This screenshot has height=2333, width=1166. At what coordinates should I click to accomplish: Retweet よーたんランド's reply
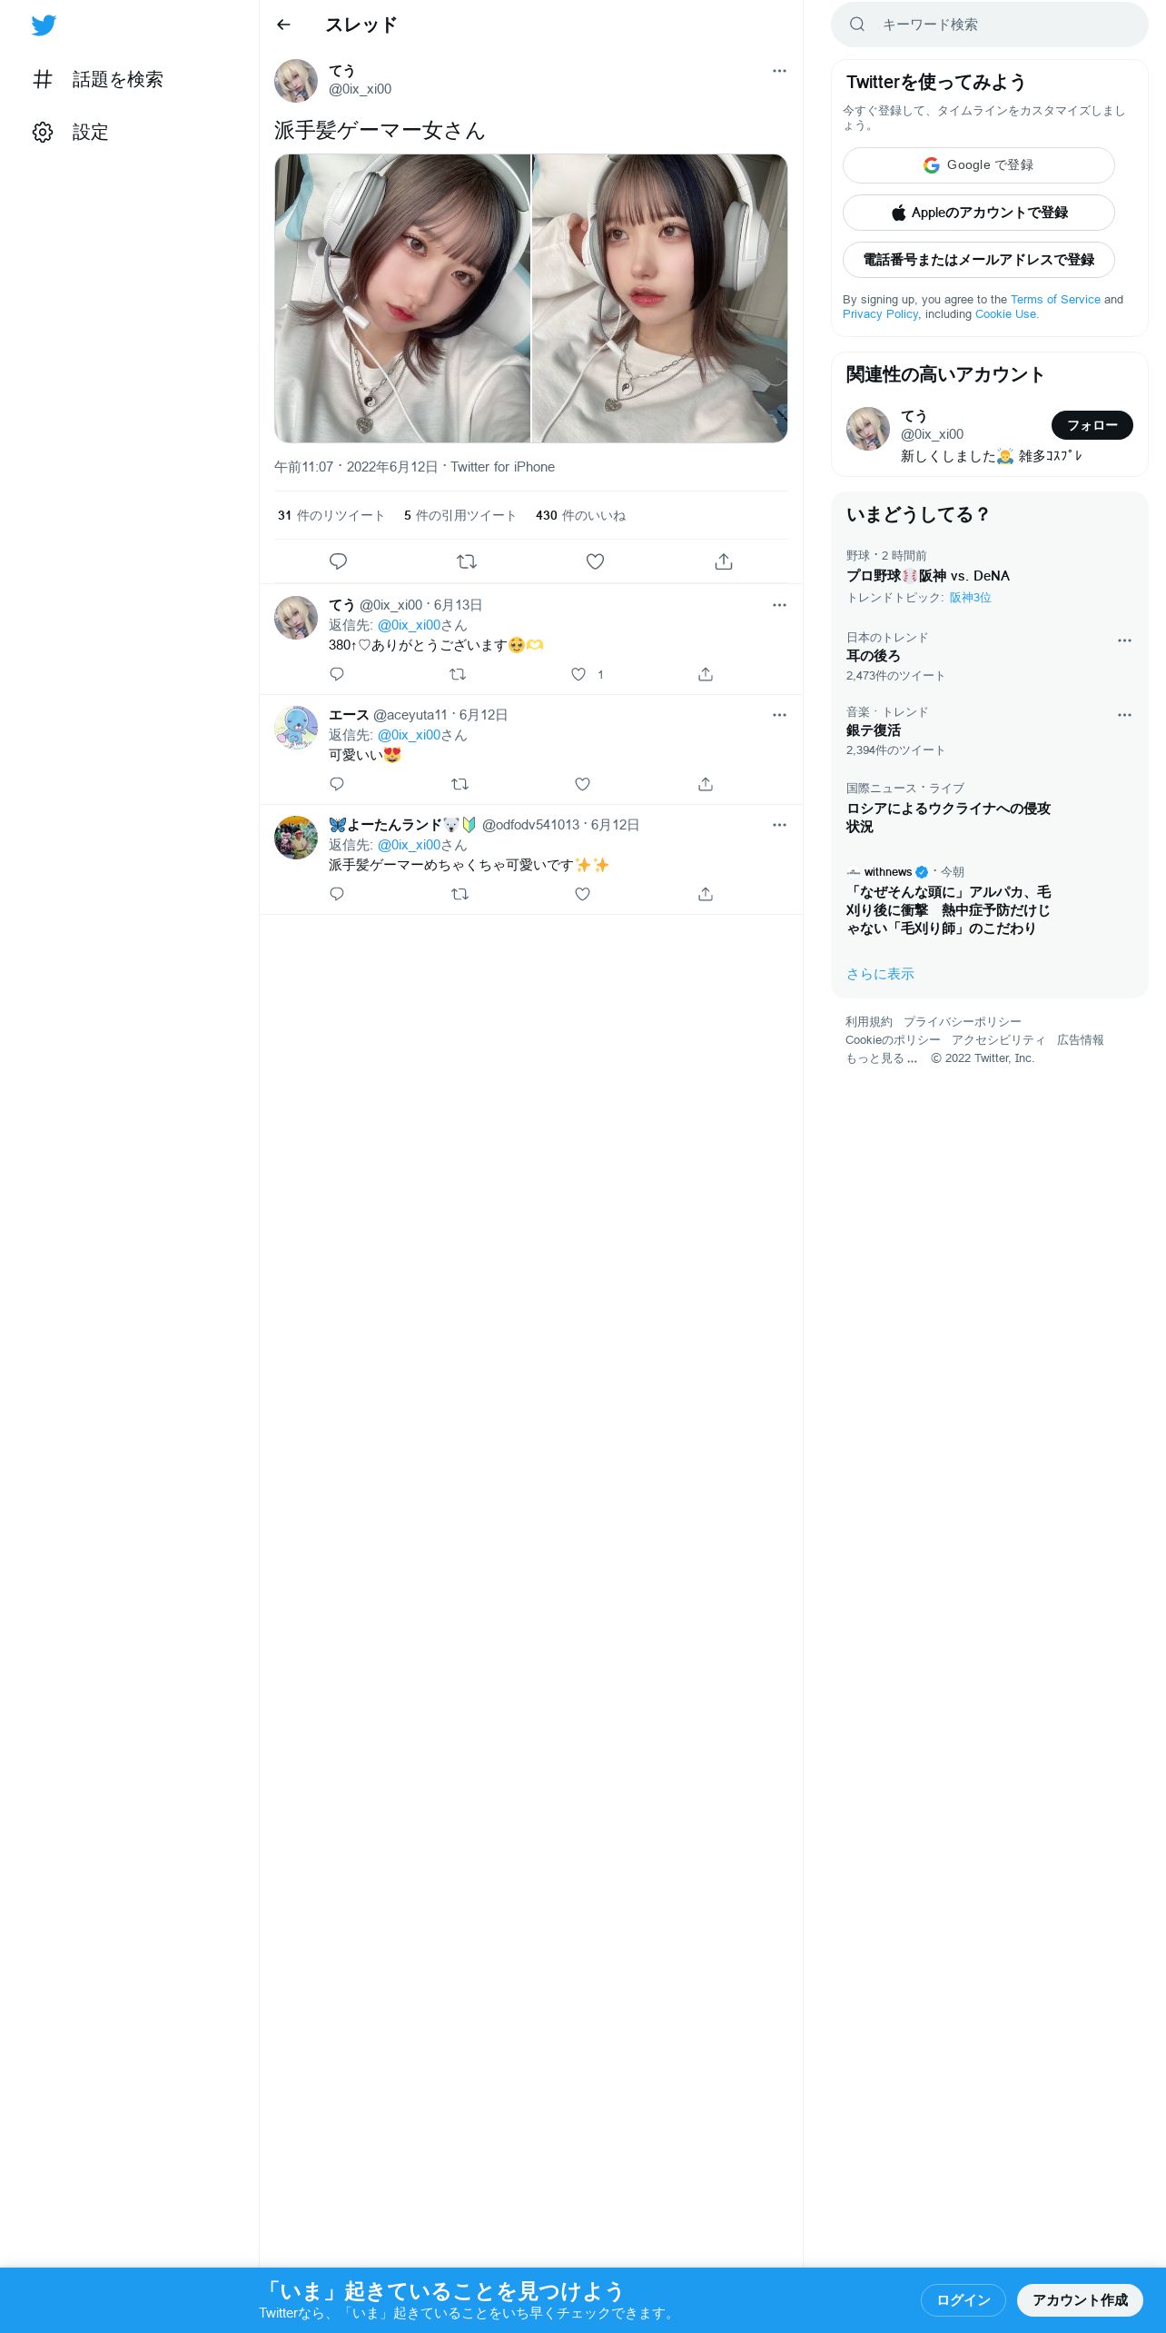coord(459,894)
